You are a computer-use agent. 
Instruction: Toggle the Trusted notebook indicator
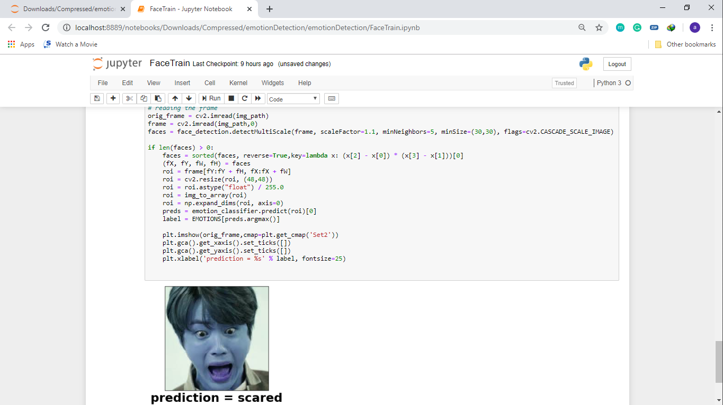click(x=564, y=83)
